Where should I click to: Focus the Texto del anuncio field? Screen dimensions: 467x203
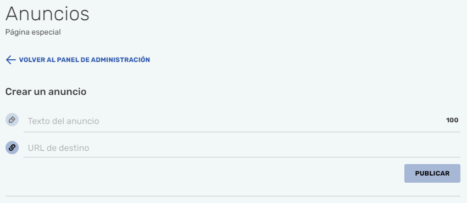[242, 121]
